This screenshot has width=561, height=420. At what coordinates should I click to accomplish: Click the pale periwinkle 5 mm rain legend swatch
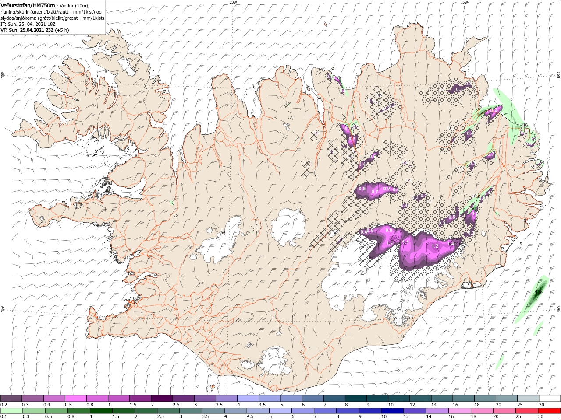(280, 411)
